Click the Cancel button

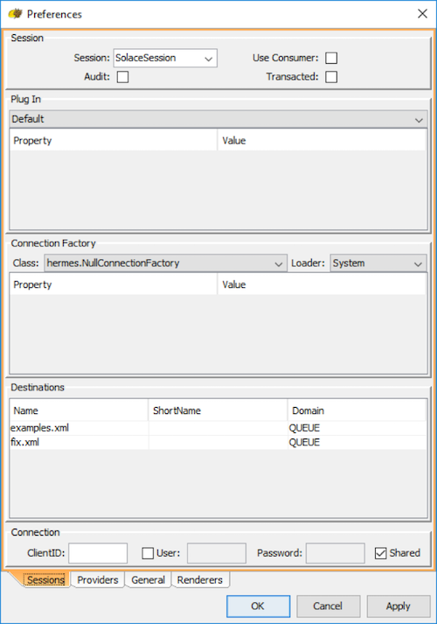[328, 606]
